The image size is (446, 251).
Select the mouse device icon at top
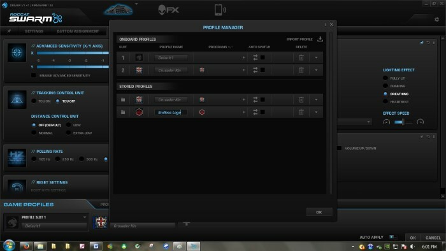(x=119, y=10)
